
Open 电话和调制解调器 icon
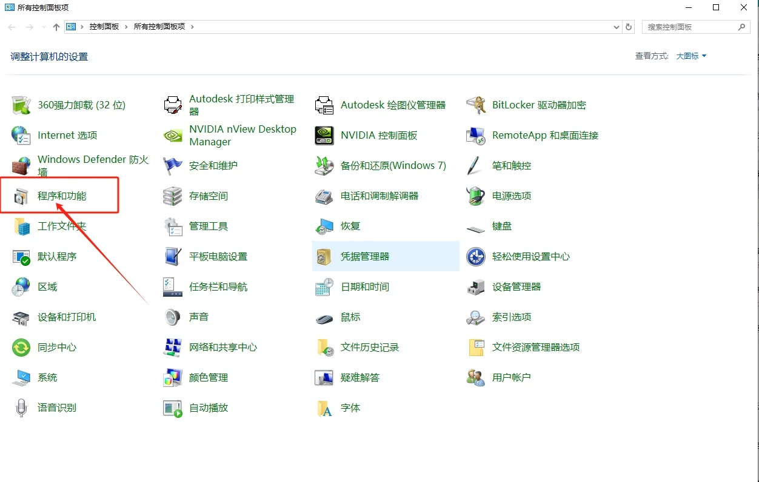324,196
